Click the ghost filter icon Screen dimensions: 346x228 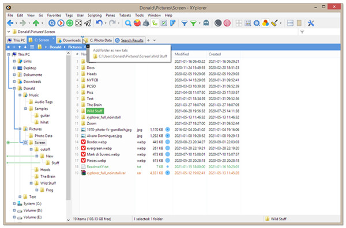(x=206, y=23)
